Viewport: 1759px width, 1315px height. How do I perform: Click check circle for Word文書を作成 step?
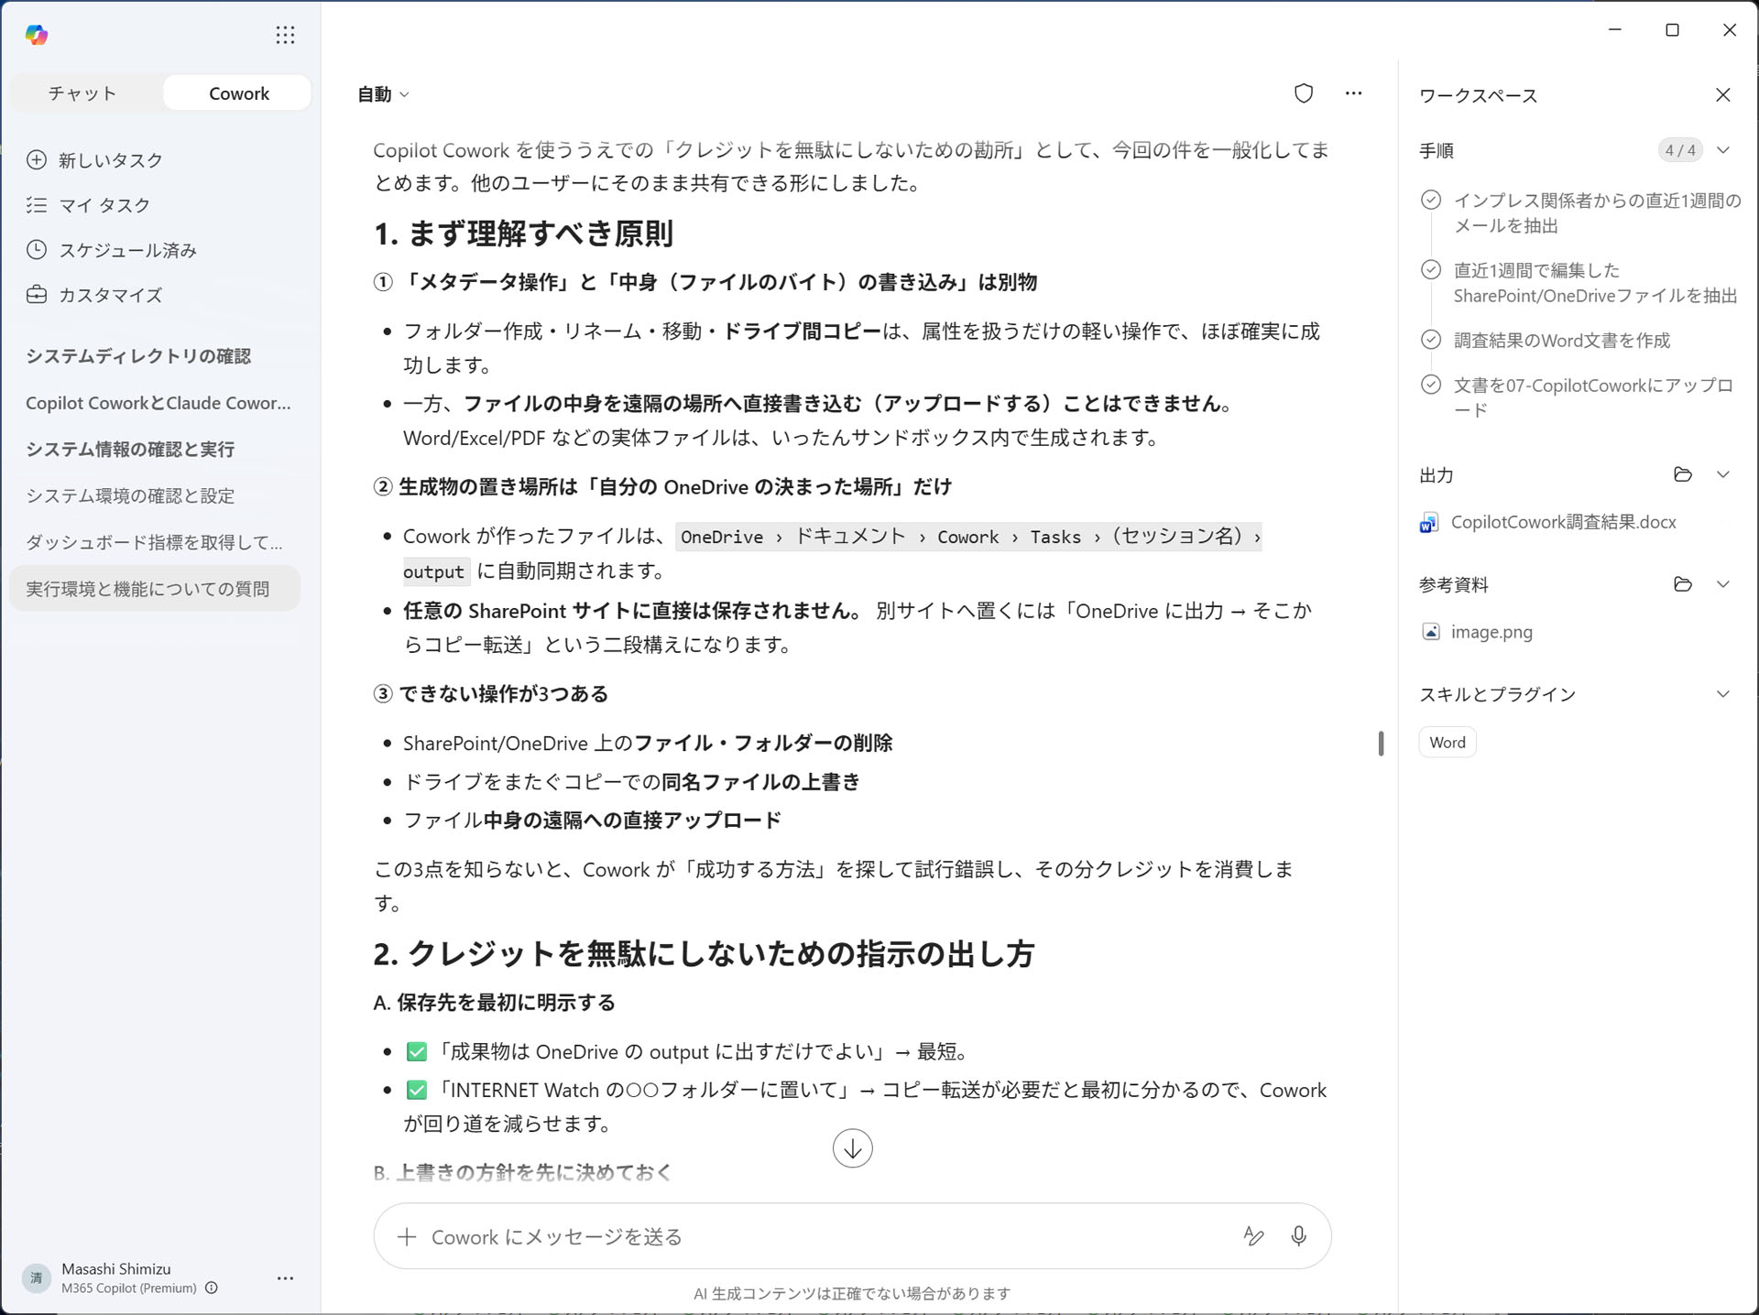1430,340
